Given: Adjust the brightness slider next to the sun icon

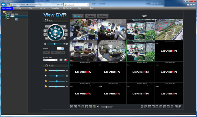Looking at the screenshot, I should coord(57,71).
